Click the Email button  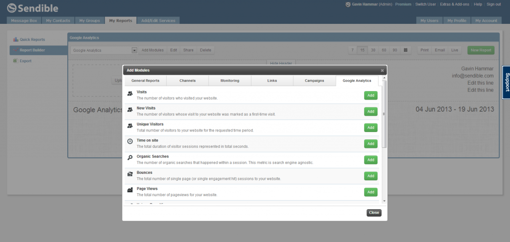[x=440, y=50]
